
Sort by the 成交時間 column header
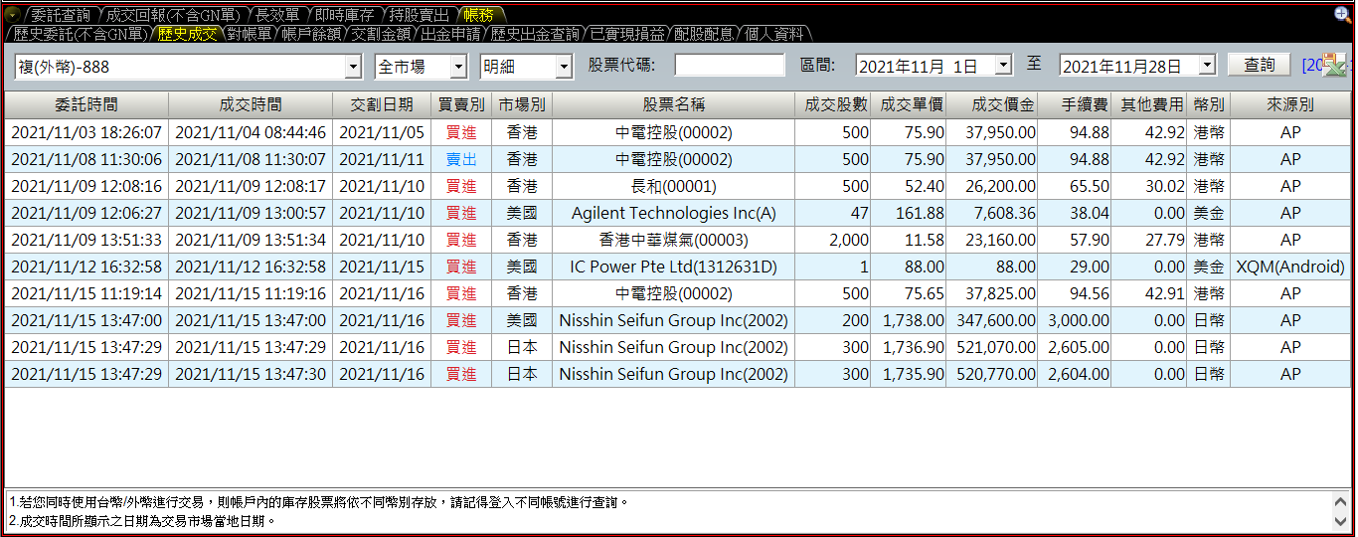click(251, 104)
